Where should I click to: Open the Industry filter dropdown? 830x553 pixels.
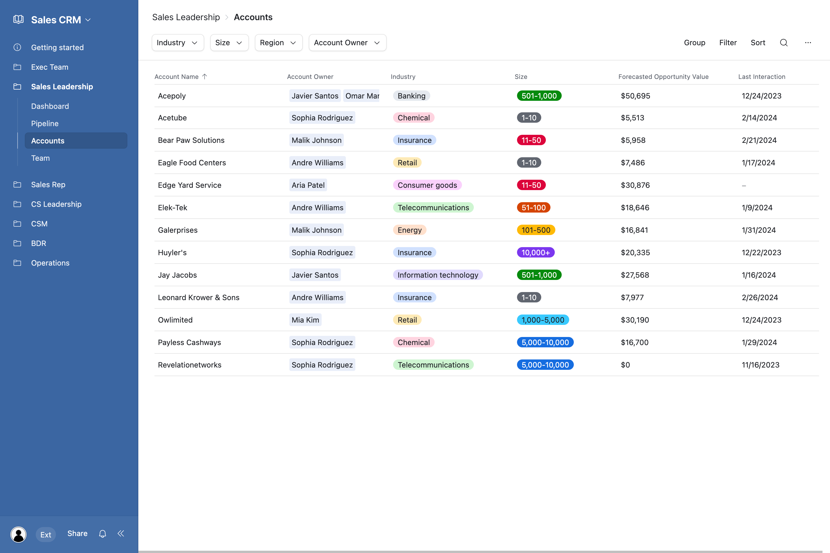pos(178,42)
